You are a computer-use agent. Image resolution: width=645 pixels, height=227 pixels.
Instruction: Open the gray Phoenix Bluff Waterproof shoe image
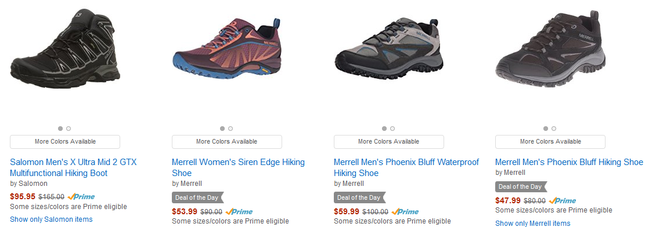tap(389, 49)
